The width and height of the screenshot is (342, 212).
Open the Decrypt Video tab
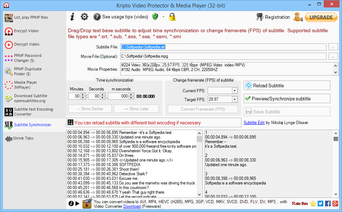(35, 45)
